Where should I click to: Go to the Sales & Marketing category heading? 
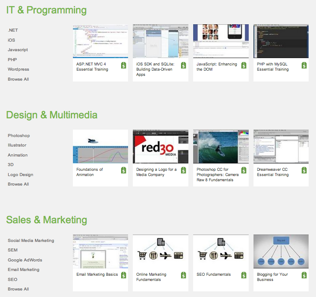point(46,220)
